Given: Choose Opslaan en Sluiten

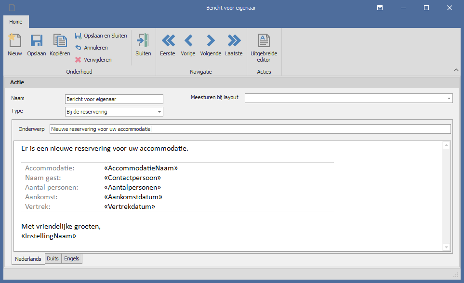Looking at the screenshot, I should click(x=101, y=36).
